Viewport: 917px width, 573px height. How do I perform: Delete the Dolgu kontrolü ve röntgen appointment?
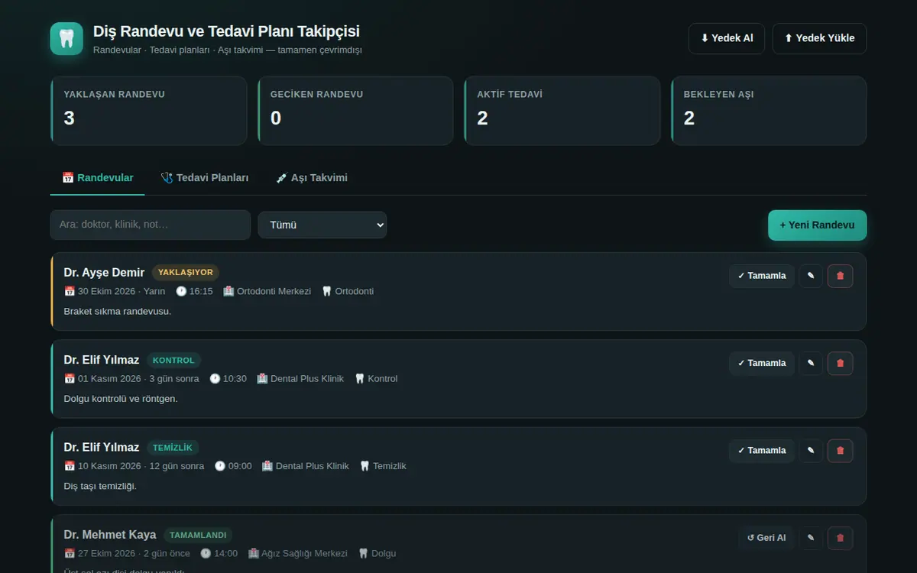point(841,363)
